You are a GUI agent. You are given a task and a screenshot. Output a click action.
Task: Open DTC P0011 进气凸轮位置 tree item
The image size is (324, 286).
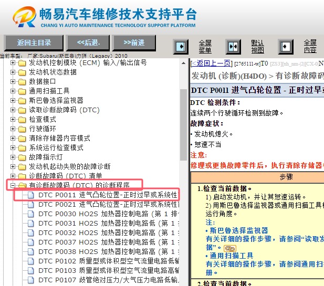108,195
